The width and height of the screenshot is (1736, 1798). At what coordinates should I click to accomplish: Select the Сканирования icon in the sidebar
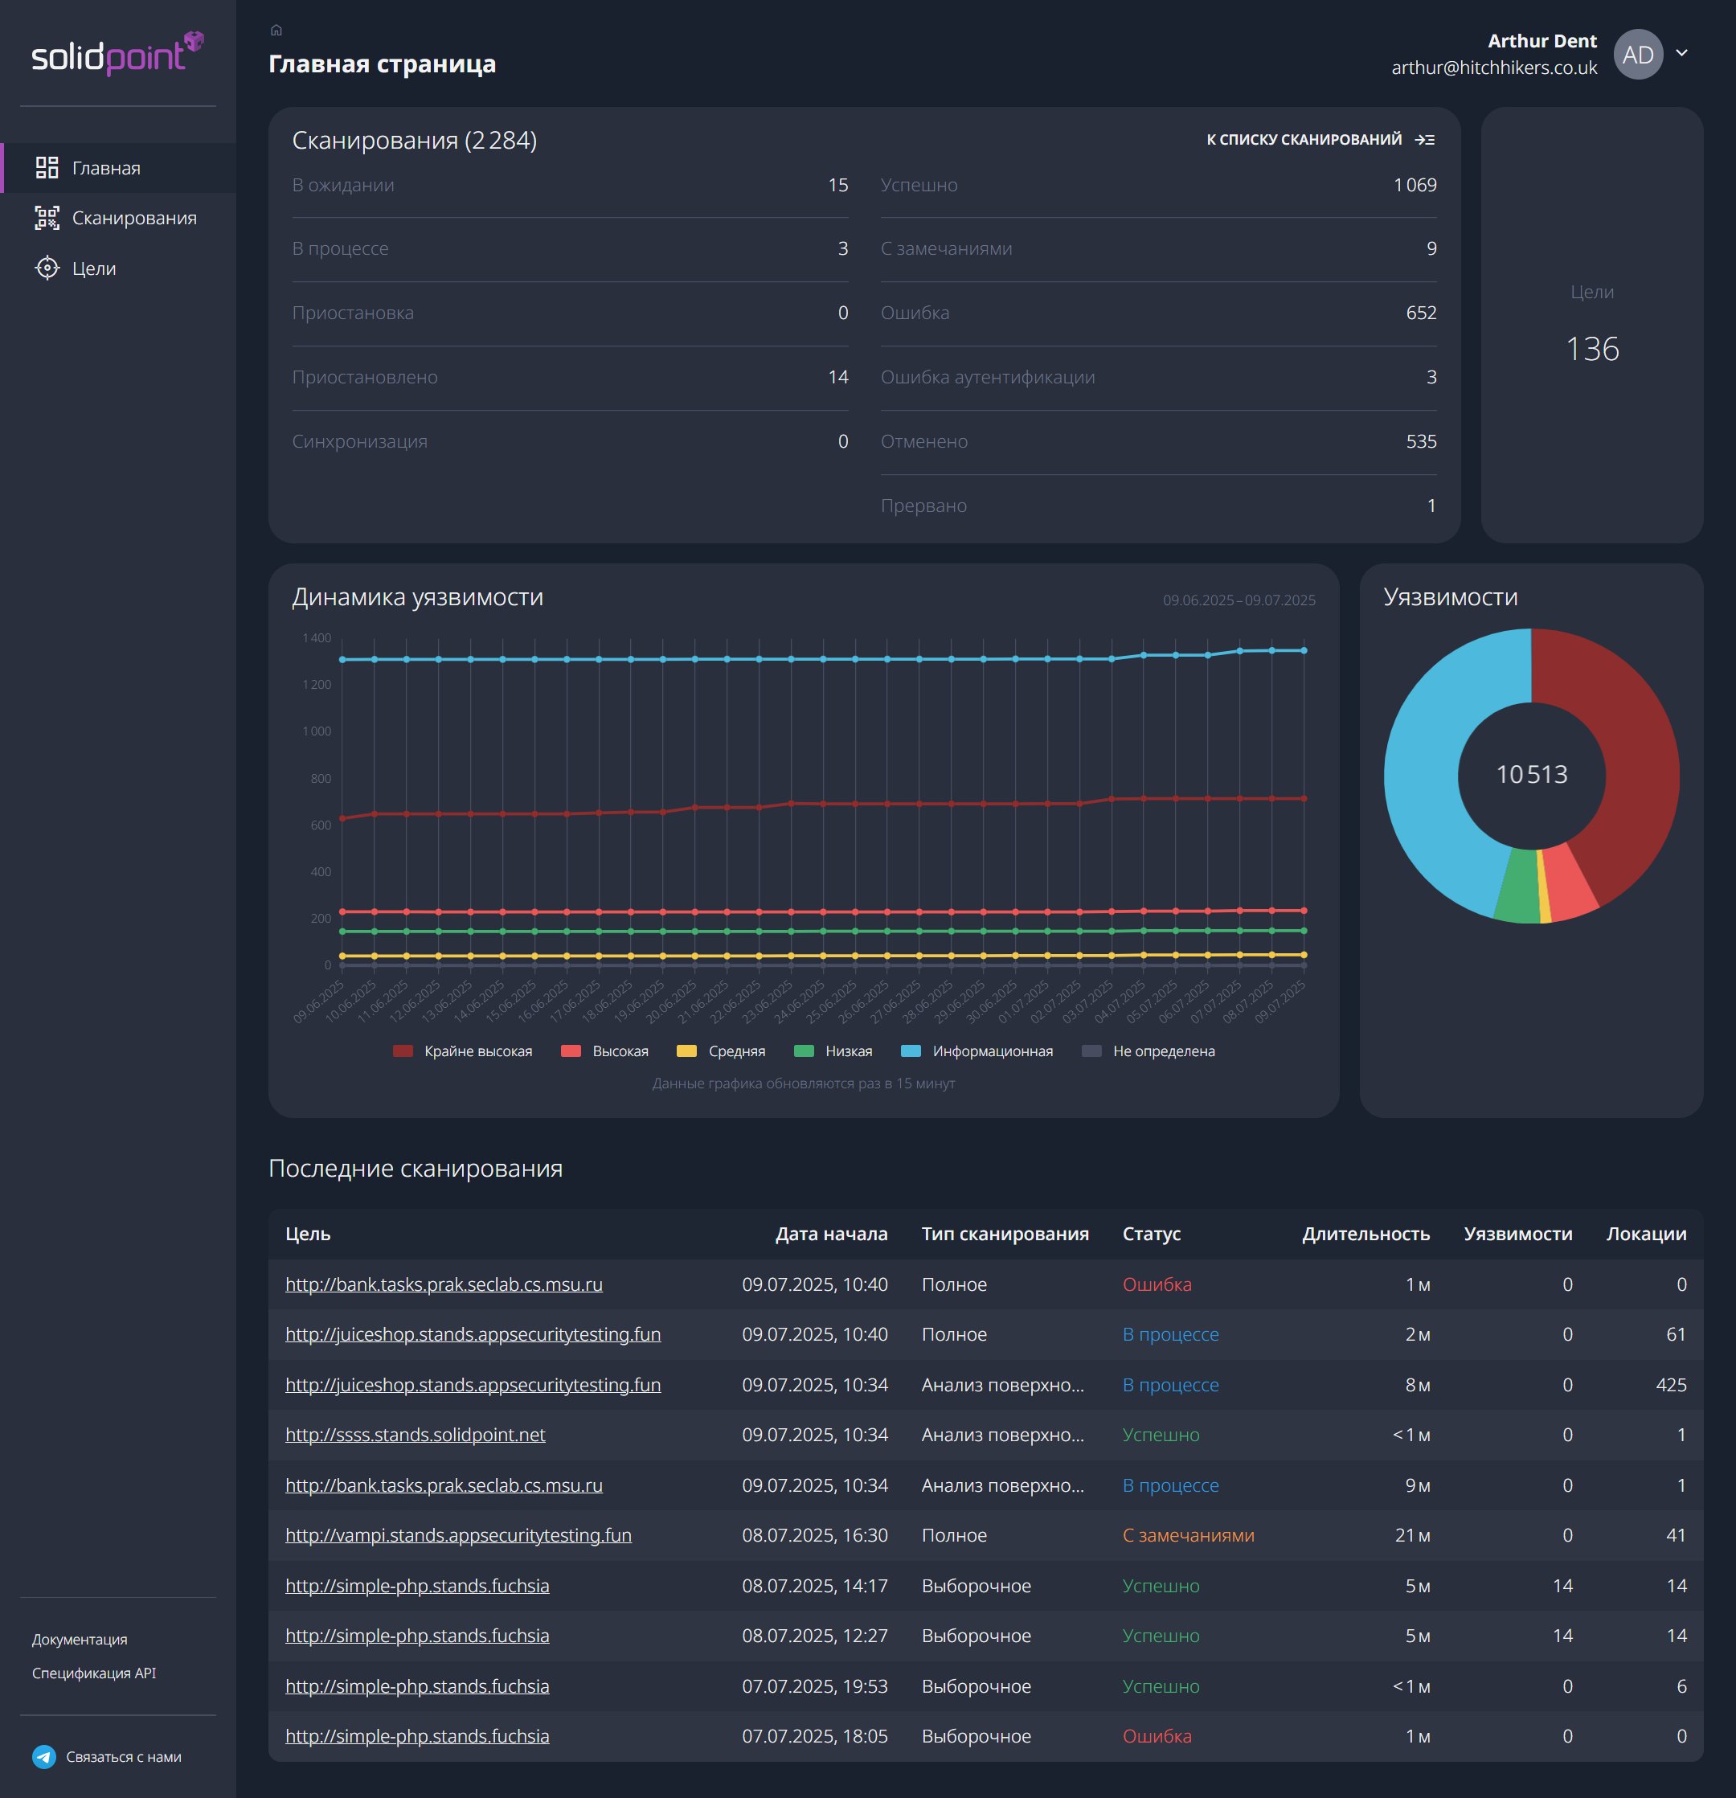[47, 217]
